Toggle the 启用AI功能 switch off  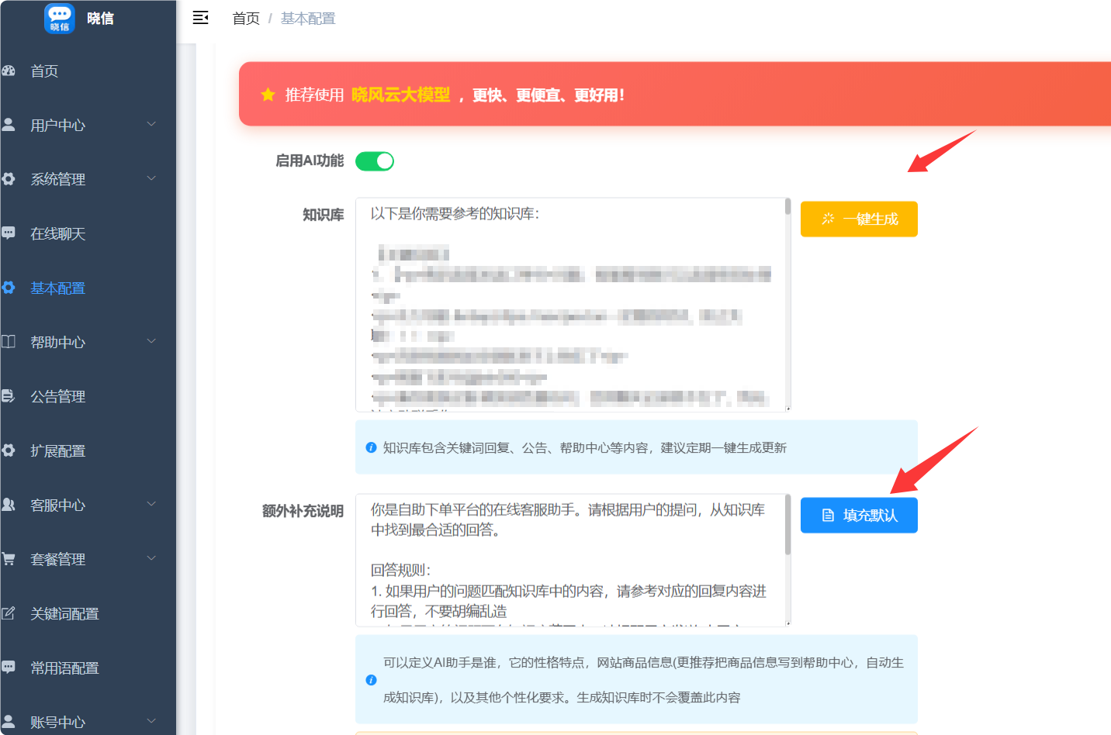point(375,161)
